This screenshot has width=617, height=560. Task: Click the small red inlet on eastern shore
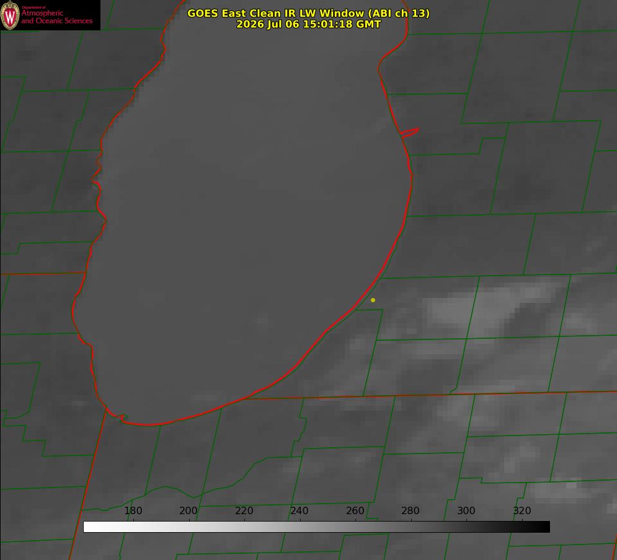[x=410, y=132]
